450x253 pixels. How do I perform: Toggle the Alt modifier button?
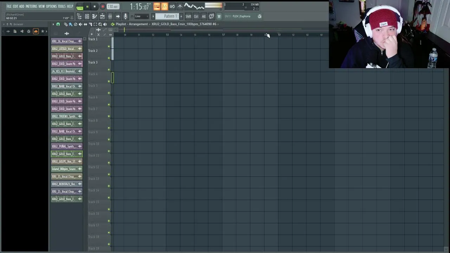click(x=204, y=16)
